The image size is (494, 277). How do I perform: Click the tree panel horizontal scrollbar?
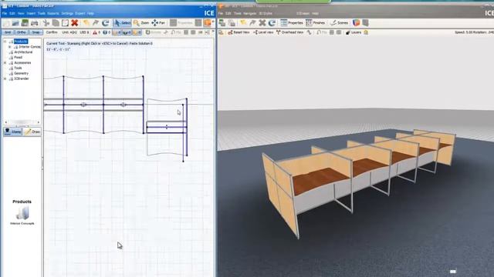point(22,122)
